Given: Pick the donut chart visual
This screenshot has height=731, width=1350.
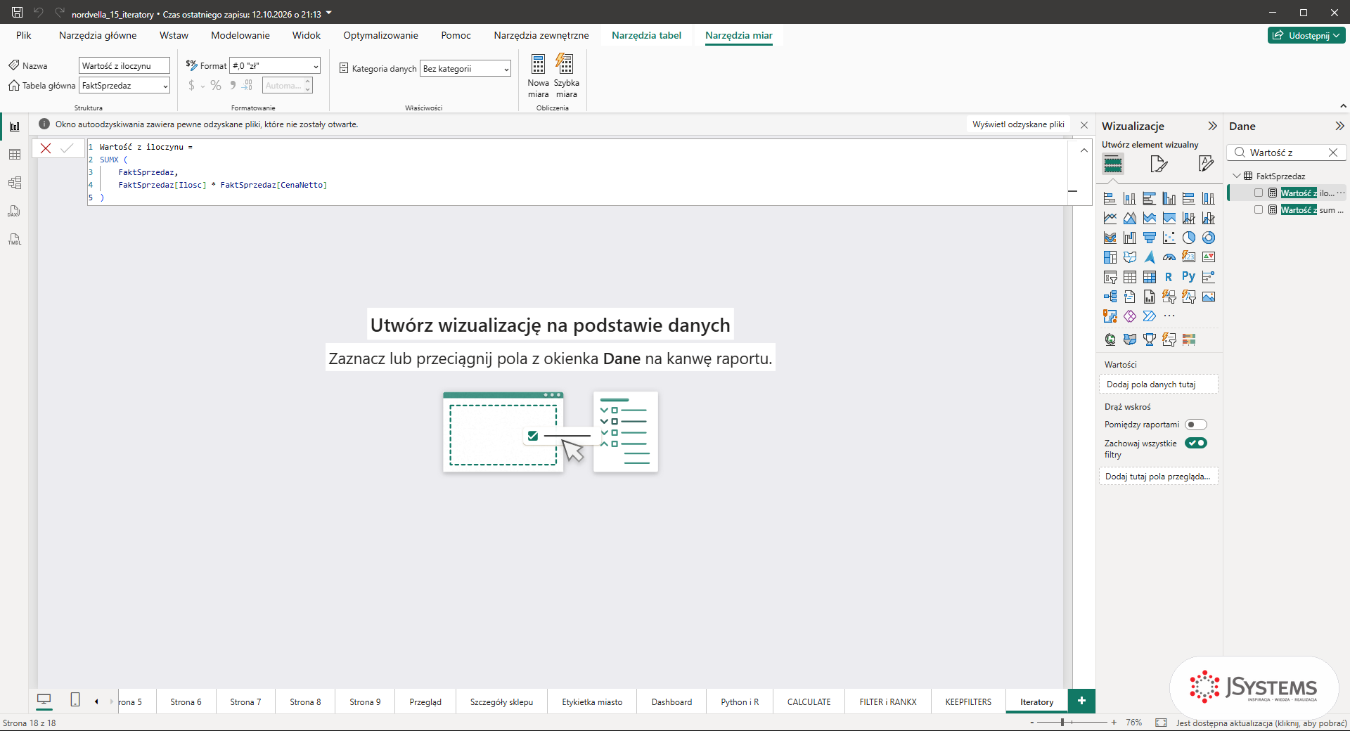Looking at the screenshot, I should (1209, 238).
